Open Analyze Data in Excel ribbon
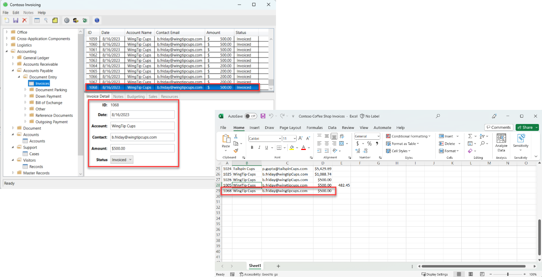542x277 pixels. tap(501, 143)
